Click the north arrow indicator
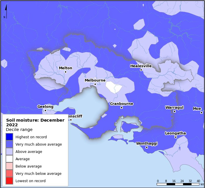 coord(6,11)
